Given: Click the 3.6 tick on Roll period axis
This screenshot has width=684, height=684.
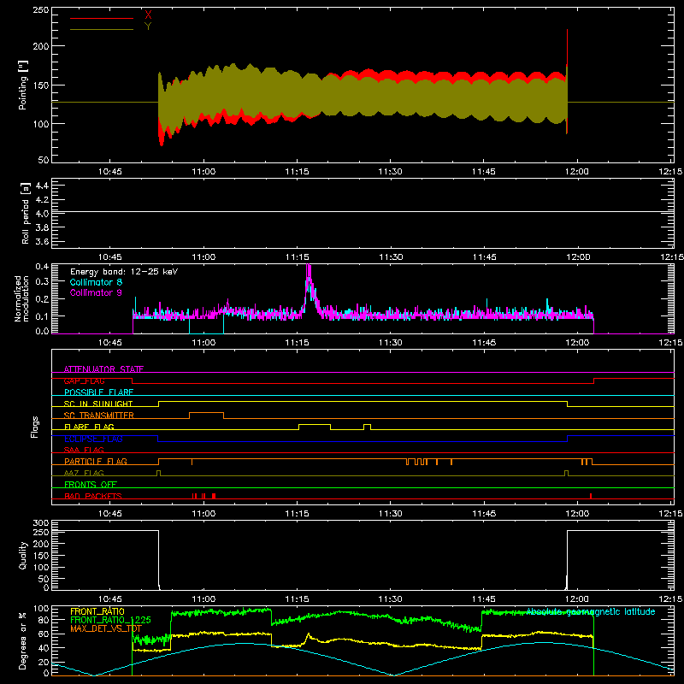Looking at the screenshot, I should (x=42, y=242).
